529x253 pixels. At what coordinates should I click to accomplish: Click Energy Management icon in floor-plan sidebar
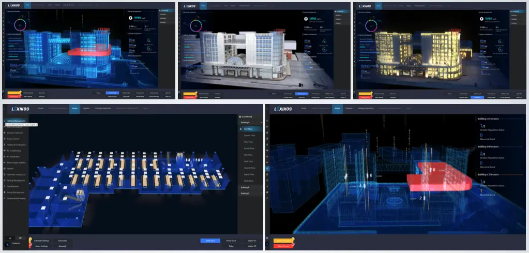pos(4,192)
